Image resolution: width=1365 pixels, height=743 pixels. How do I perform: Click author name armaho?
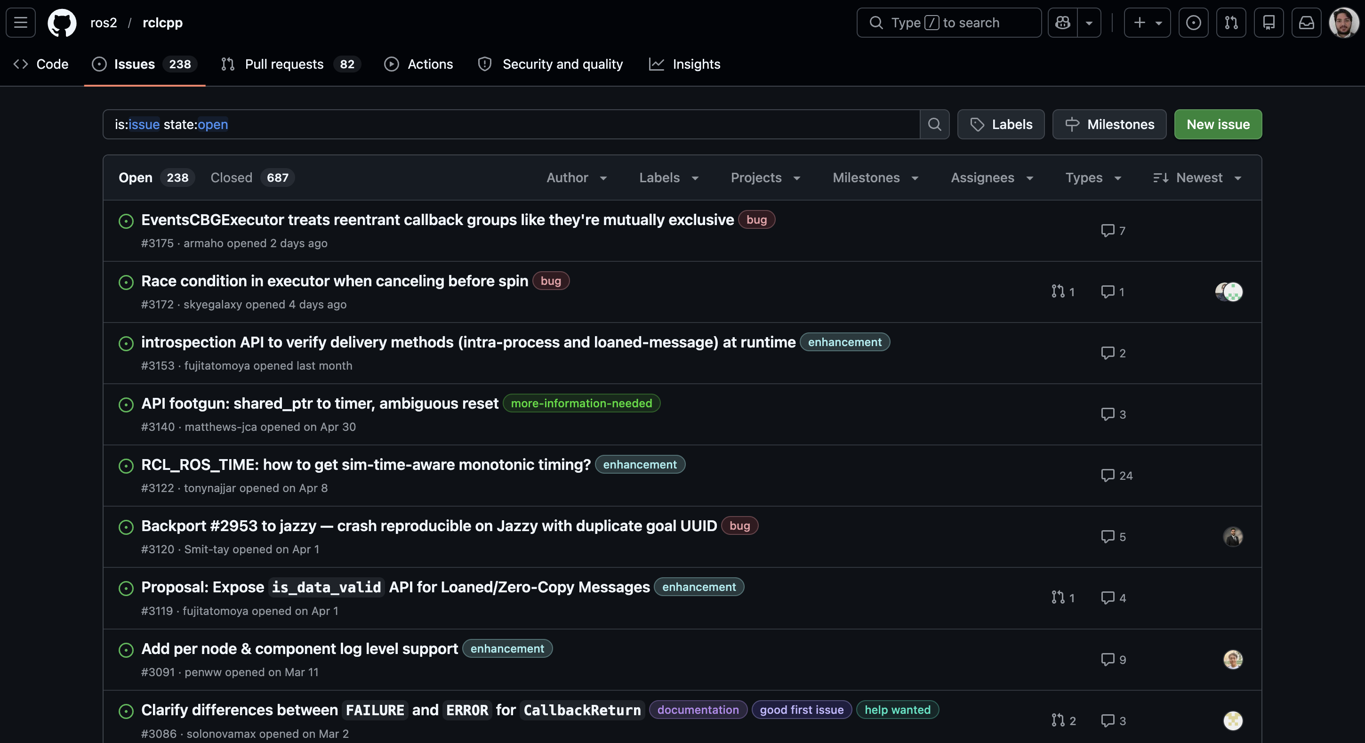pyautogui.click(x=203, y=243)
